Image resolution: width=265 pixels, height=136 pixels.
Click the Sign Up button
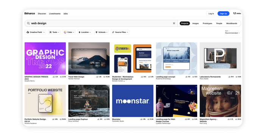[x=223, y=14]
